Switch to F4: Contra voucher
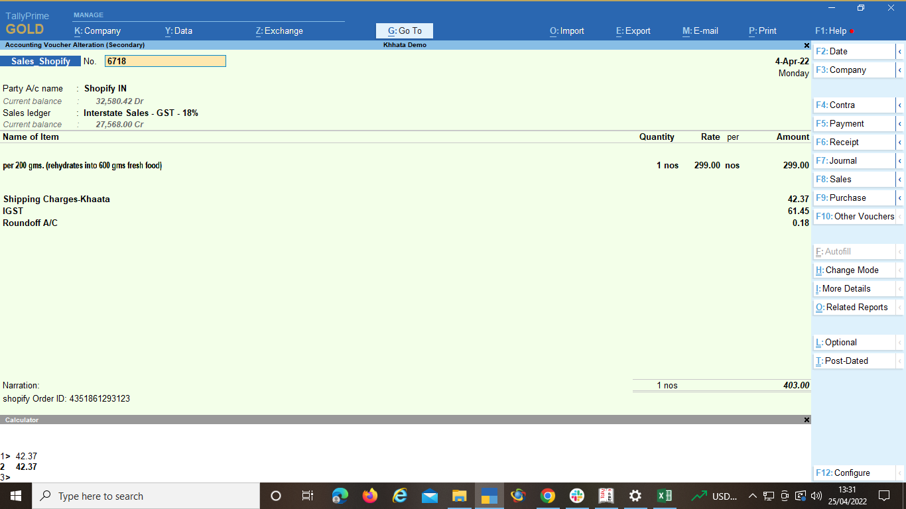This screenshot has width=906, height=509. point(854,105)
